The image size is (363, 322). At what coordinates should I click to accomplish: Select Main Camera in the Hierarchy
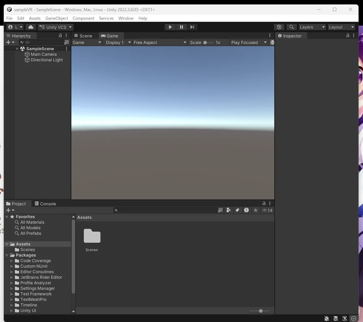pos(43,54)
